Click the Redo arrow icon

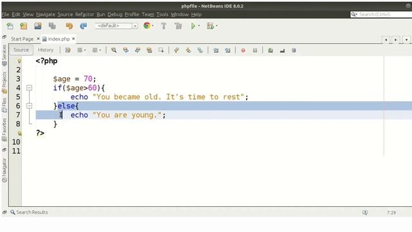(83, 26)
